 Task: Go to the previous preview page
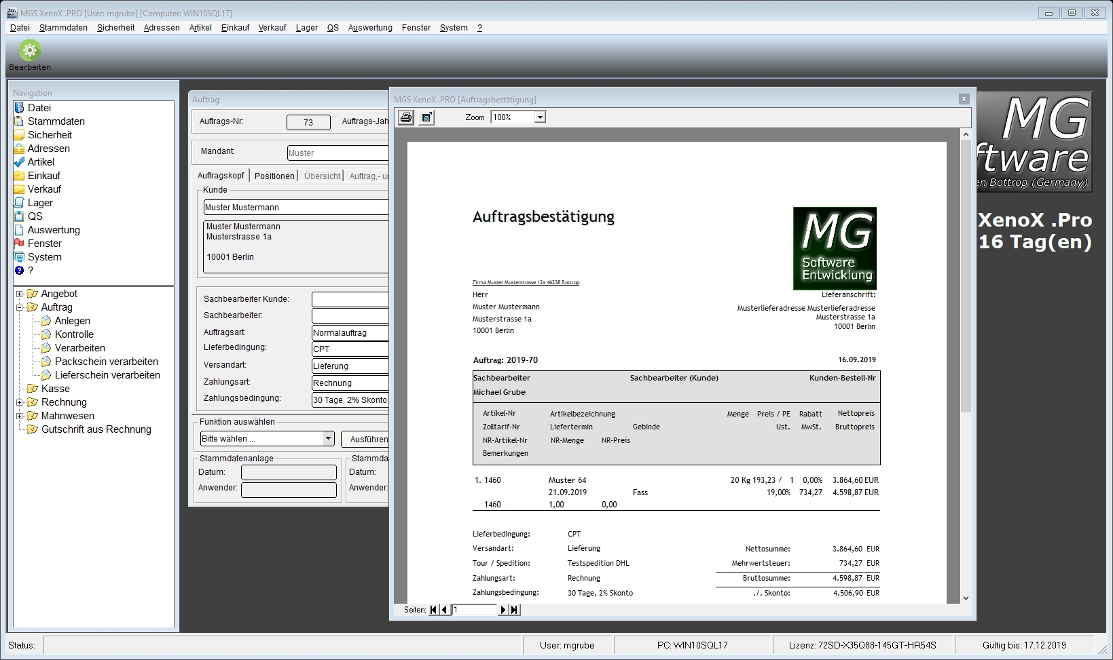444,610
